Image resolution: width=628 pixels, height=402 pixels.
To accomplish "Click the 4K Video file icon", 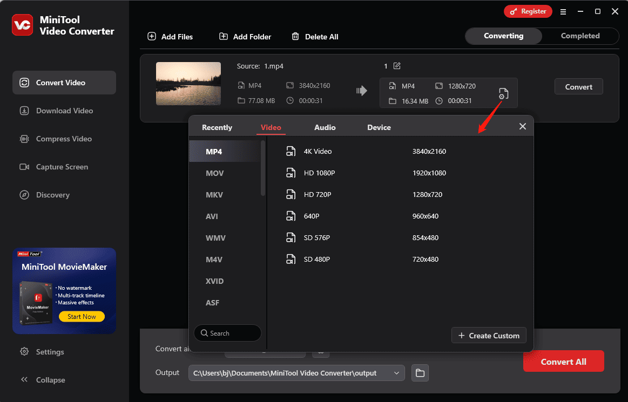I will tap(291, 151).
